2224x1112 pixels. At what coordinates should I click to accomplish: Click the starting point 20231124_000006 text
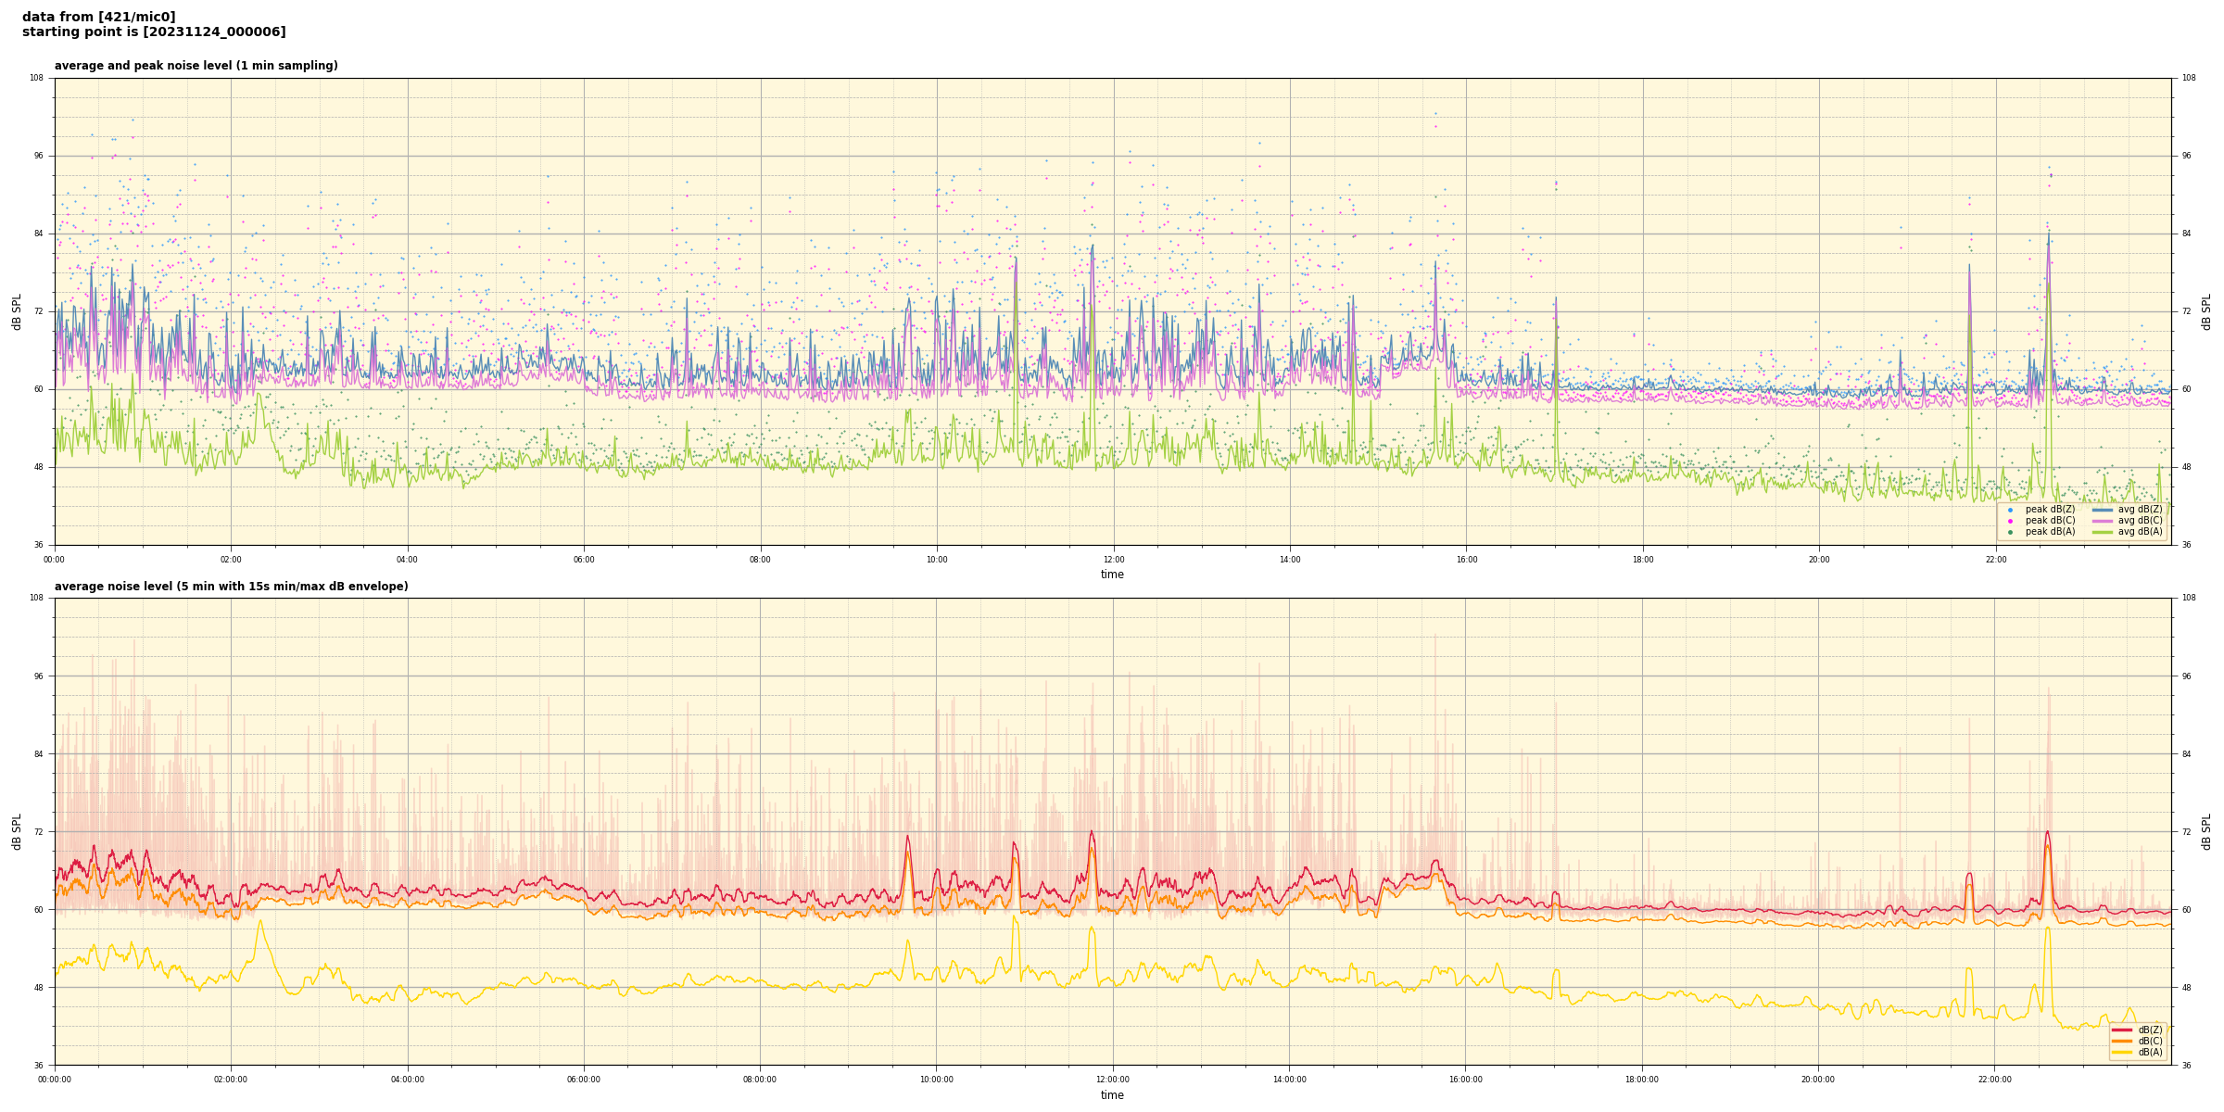[154, 32]
